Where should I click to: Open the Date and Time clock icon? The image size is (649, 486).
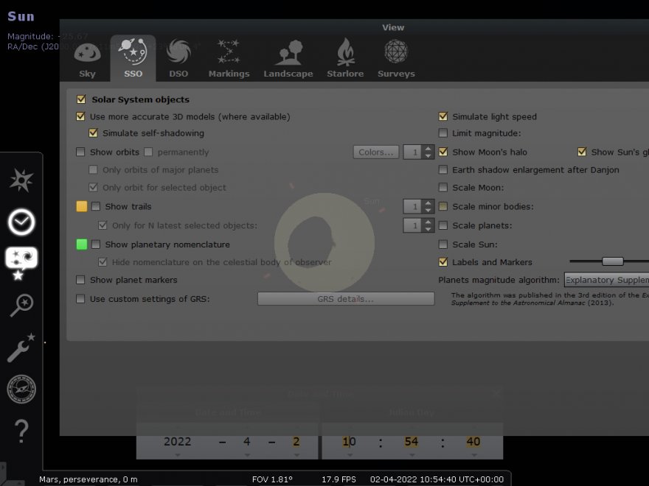tap(21, 222)
